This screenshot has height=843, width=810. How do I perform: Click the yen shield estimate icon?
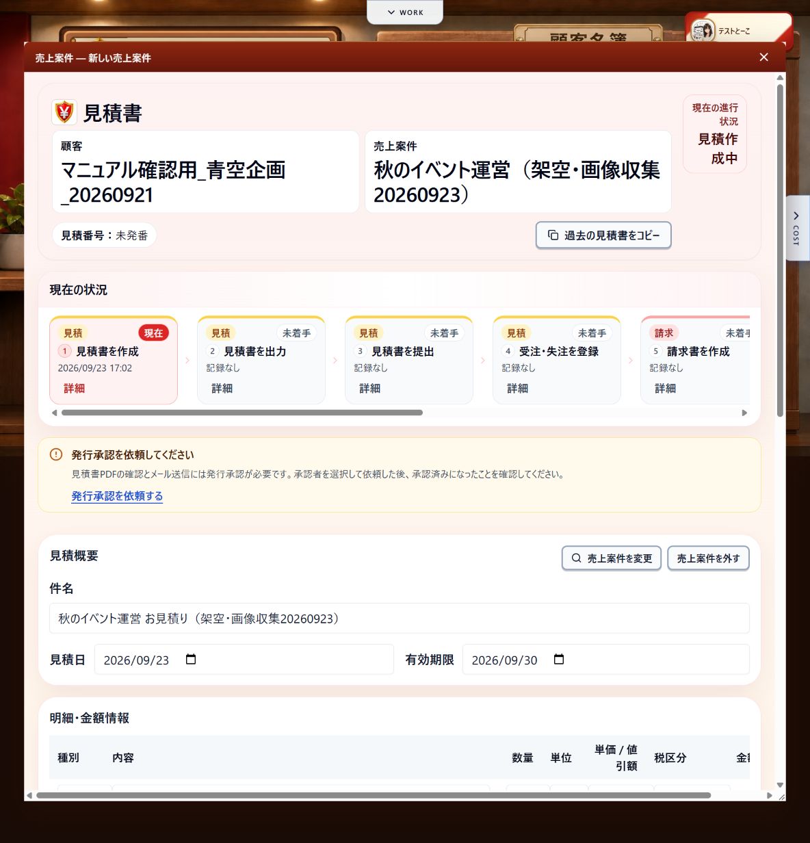click(64, 112)
